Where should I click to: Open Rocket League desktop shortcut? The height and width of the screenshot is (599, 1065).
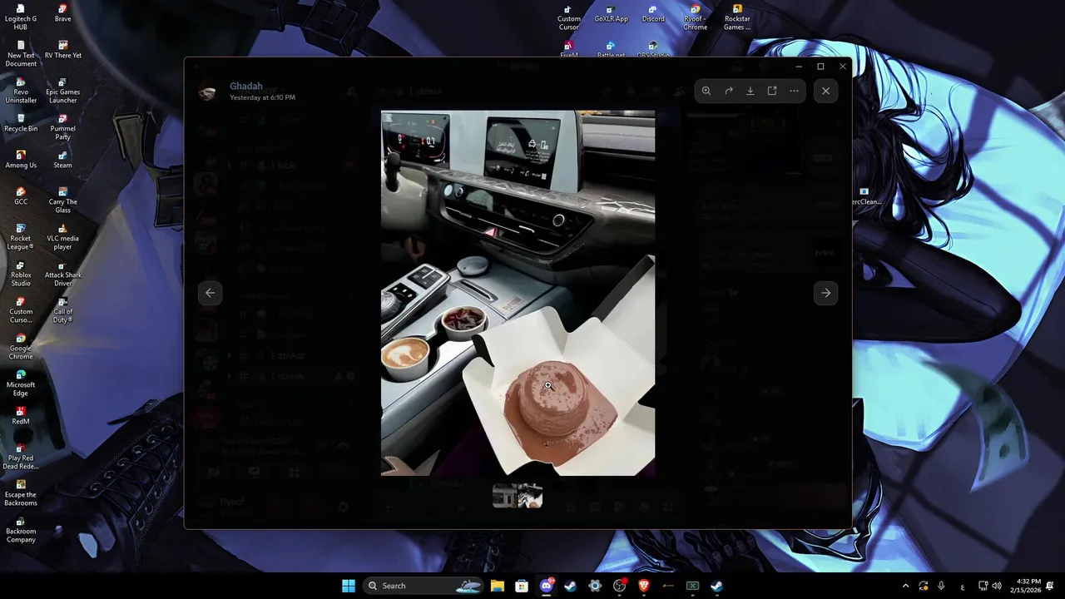tap(21, 237)
